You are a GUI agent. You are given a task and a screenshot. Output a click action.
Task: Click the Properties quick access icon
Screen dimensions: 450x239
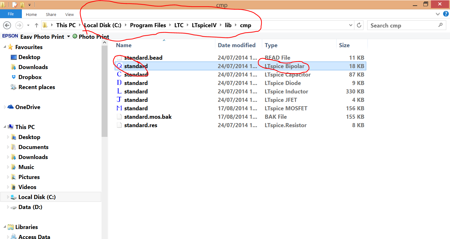14,5
